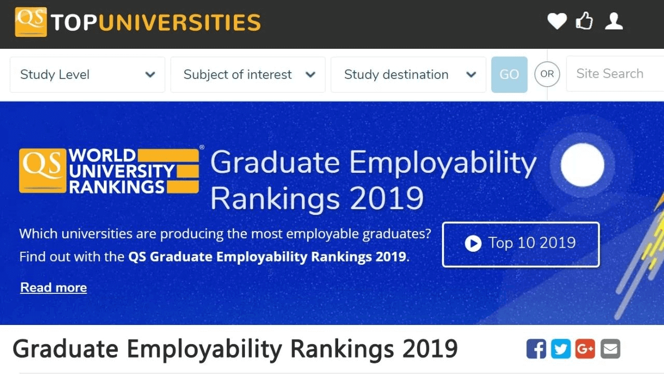Viewport: 664px width, 380px height.
Task: Click the Top 10 2019 button
Action: (521, 245)
